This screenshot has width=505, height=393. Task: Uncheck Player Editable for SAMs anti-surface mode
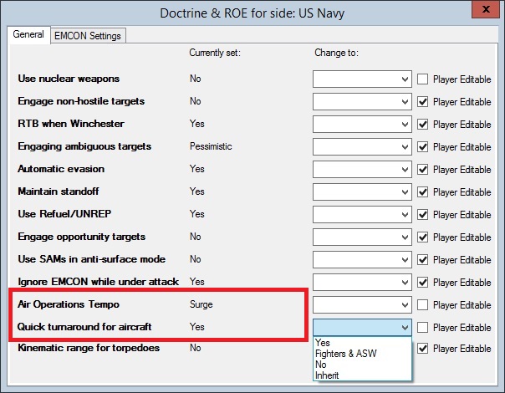point(422,260)
